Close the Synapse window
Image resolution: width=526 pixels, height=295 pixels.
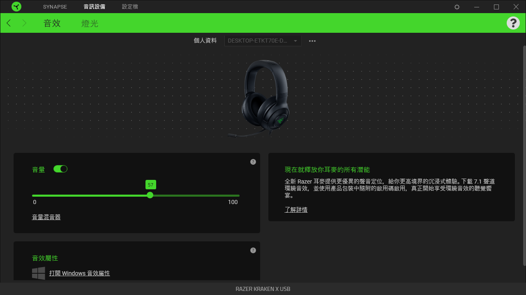[x=516, y=7]
